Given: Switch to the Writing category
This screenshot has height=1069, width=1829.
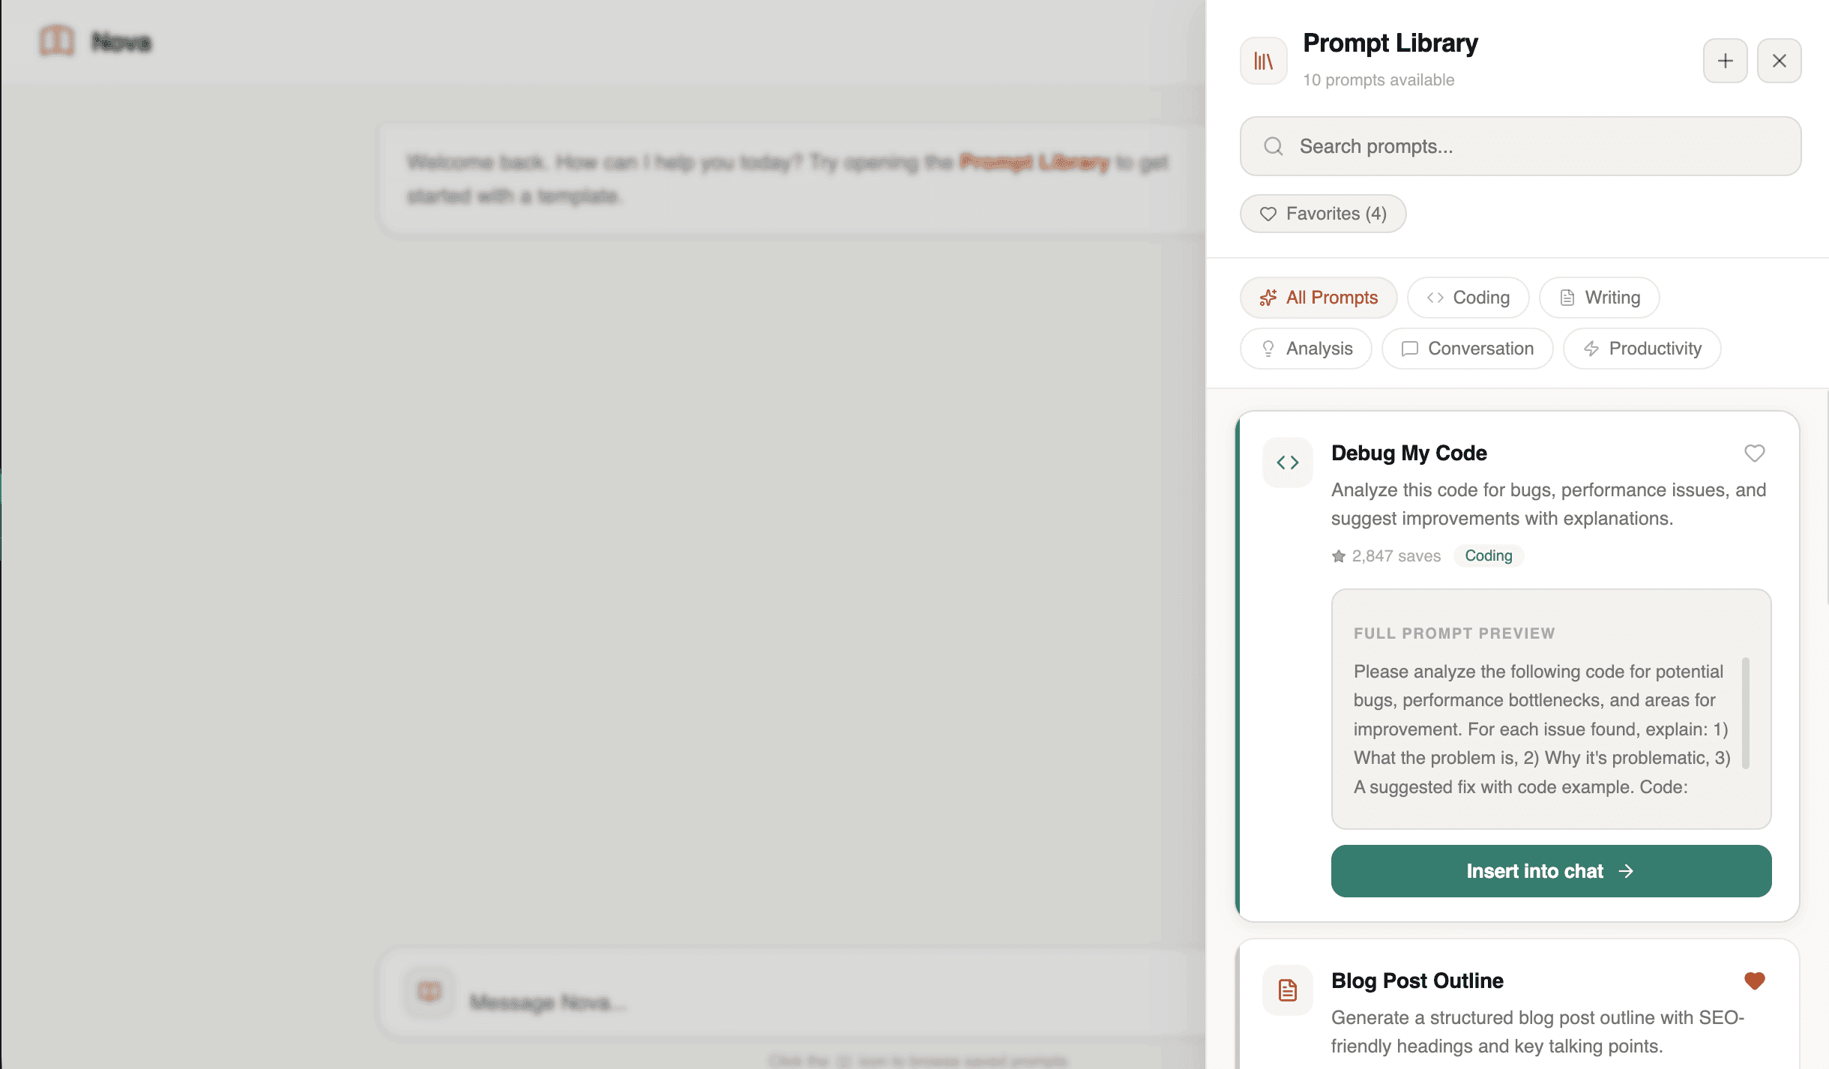Looking at the screenshot, I should 1599,298.
